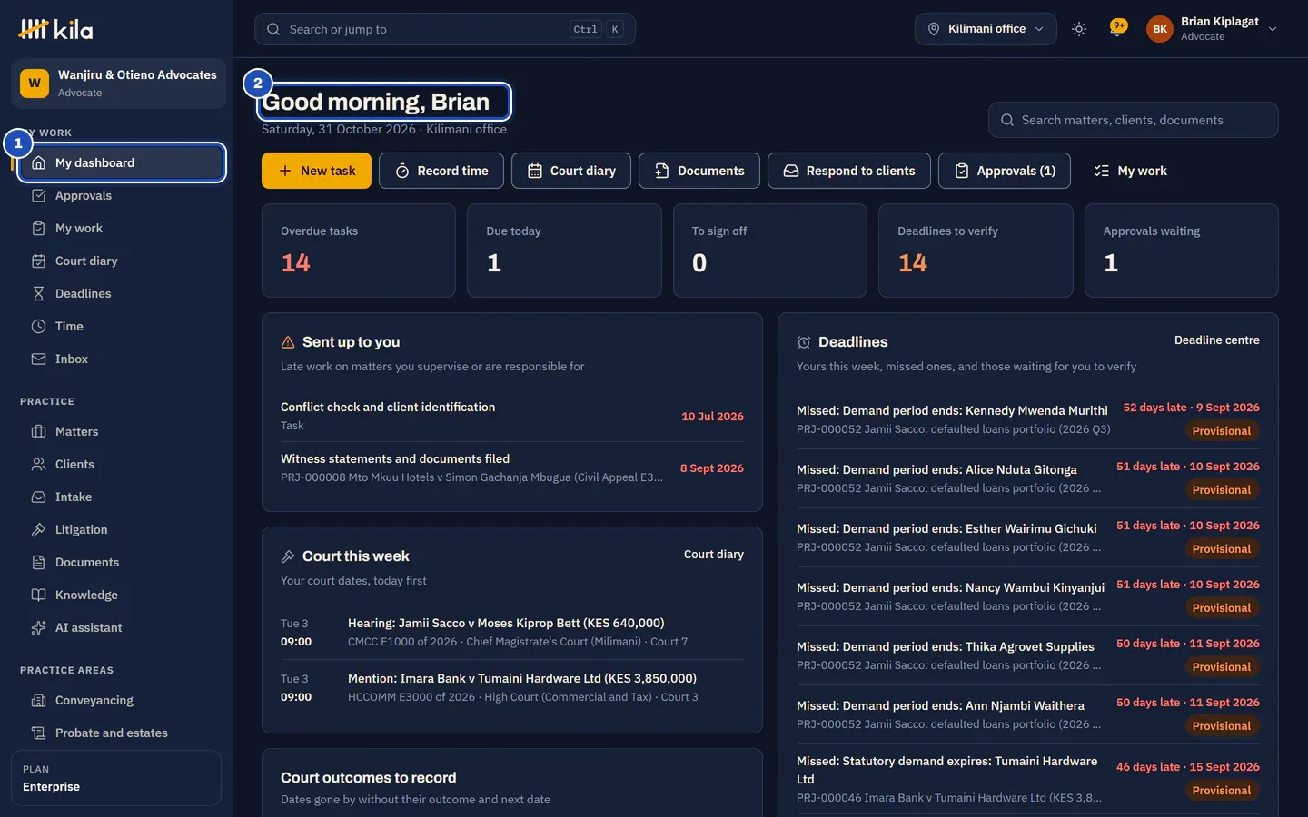Open missed deadline for Kennedy Mwenda Murithi

click(1028, 419)
